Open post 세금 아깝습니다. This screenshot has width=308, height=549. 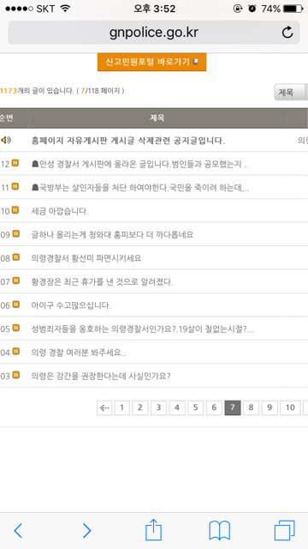[x=60, y=211]
